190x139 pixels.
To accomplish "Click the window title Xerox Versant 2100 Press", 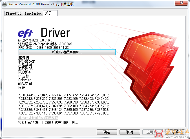I will [x=41, y=4].
